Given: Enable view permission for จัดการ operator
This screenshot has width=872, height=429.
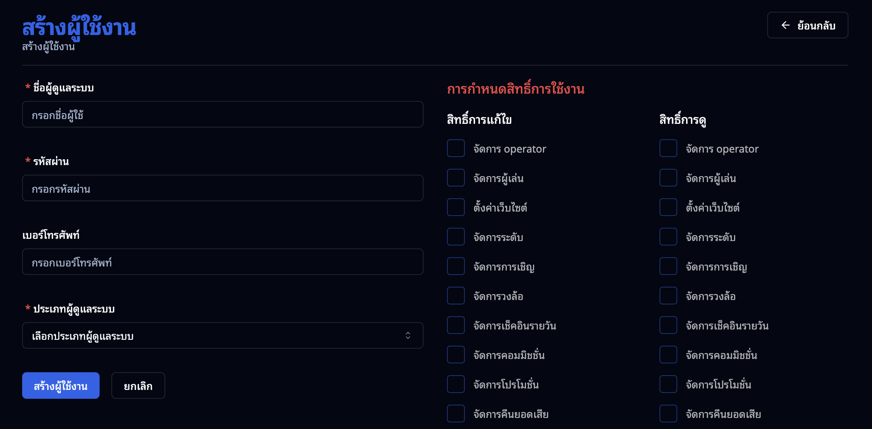Looking at the screenshot, I should pos(668,148).
